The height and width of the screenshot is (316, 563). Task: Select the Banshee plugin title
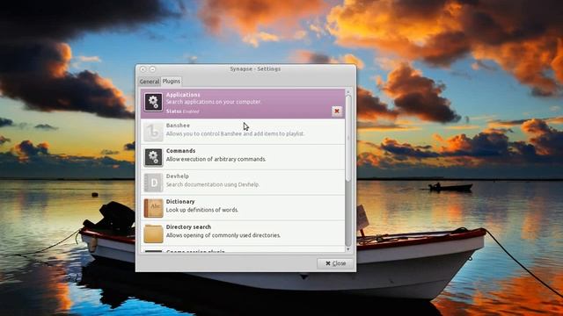pos(178,126)
